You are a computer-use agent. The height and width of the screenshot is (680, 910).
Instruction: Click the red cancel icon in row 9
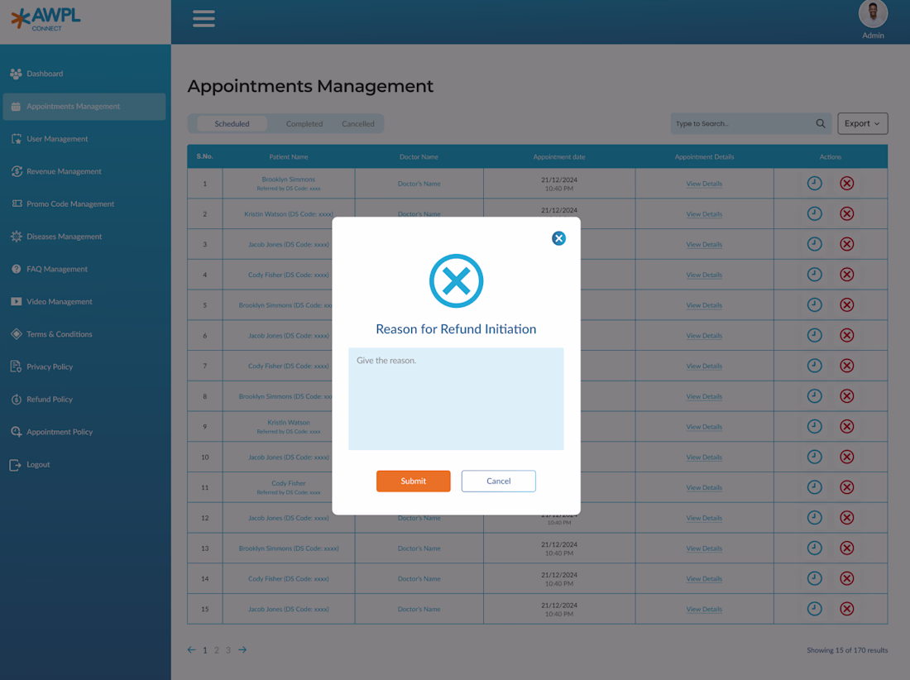[x=847, y=427]
